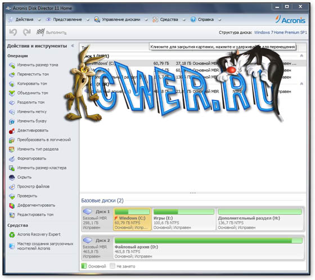Open the Представление menu
Screen dimensions: 315x280
pos(67,20)
